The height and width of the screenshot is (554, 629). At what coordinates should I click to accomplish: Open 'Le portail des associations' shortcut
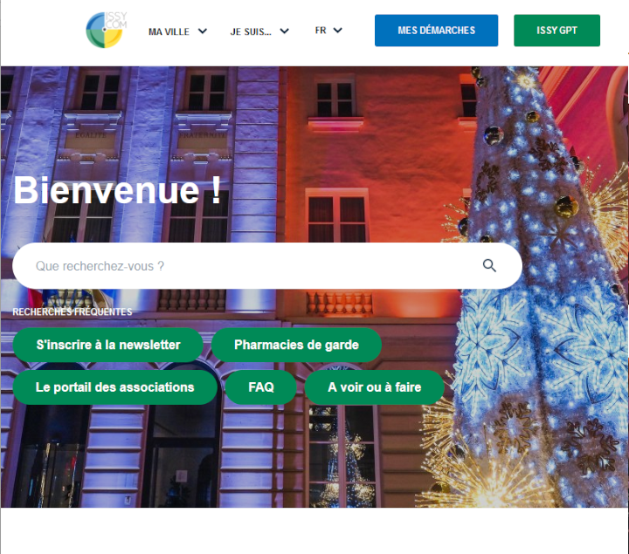coord(114,387)
